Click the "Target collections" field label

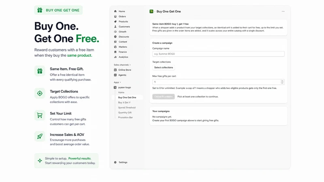tap(162, 62)
